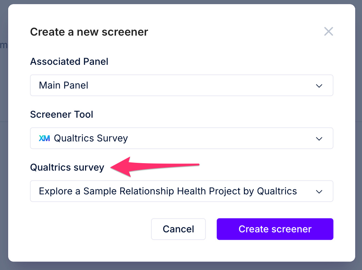Open the Screener Tool dropdown field

click(181, 138)
